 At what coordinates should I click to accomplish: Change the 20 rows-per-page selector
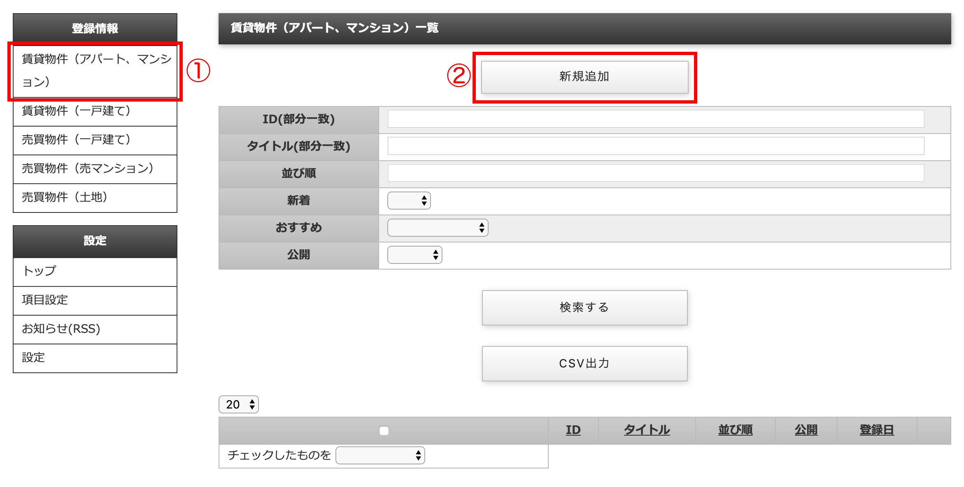coord(239,404)
